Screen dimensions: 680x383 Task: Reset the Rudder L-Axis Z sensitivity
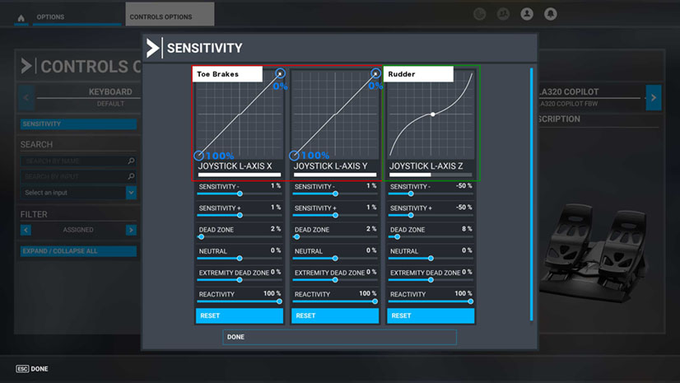point(430,315)
